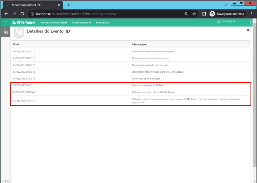Go back to previous page
Viewport: 257px width, 183px height.
[6, 14]
